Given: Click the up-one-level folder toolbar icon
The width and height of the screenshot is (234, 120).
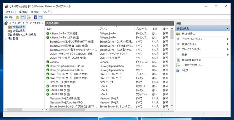Looking at the screenshot, I should click(18, 17).
